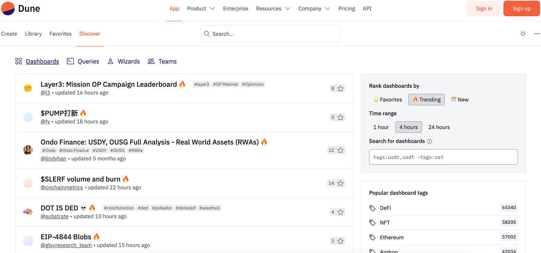Open the Queries list link
The image size is (541, 253).
pos(88,61)
